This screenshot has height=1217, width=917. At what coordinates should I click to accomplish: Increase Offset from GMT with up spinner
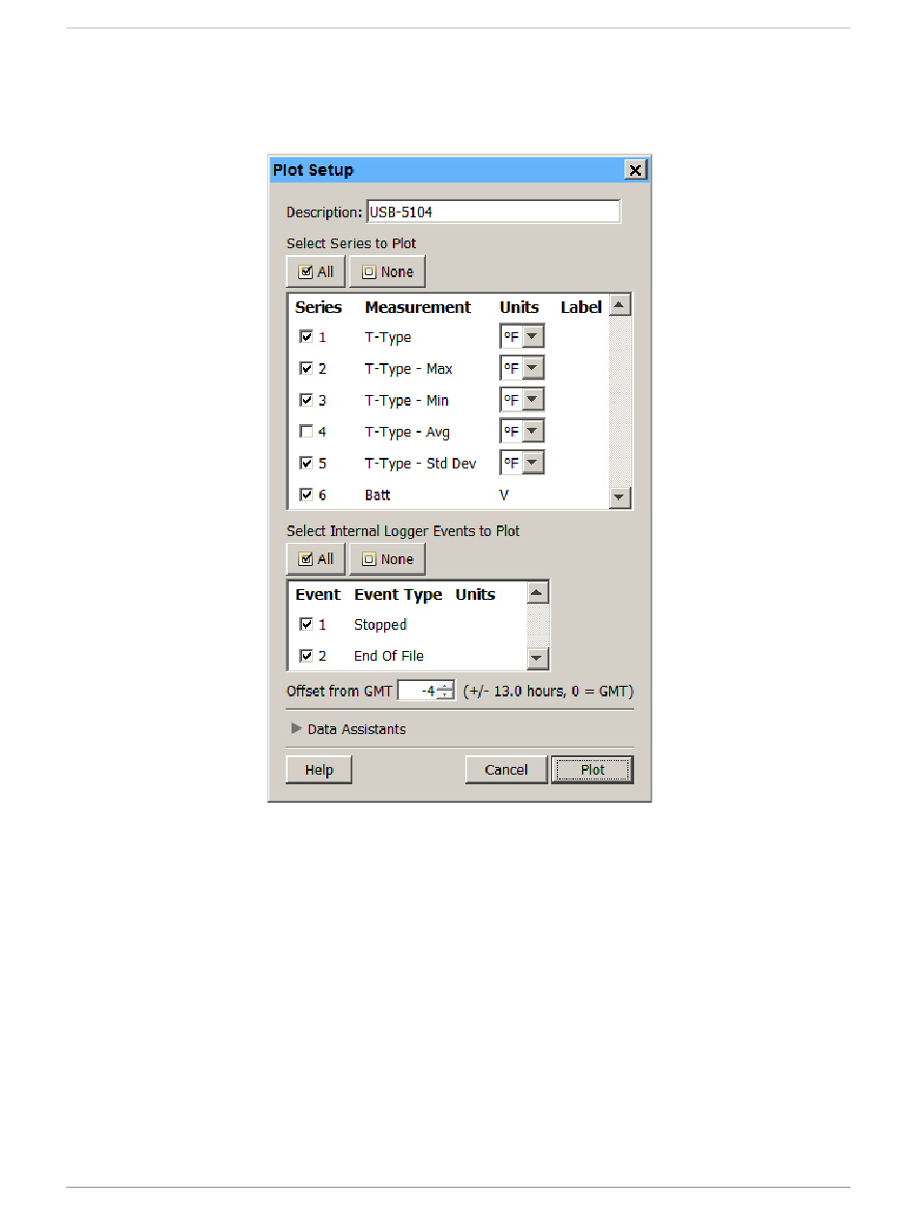445,686
